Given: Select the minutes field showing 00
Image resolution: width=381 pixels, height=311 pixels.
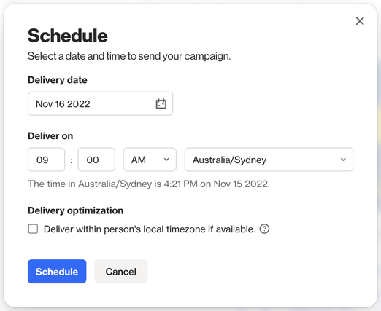Looking at the screenshot, I should (96, 160).
